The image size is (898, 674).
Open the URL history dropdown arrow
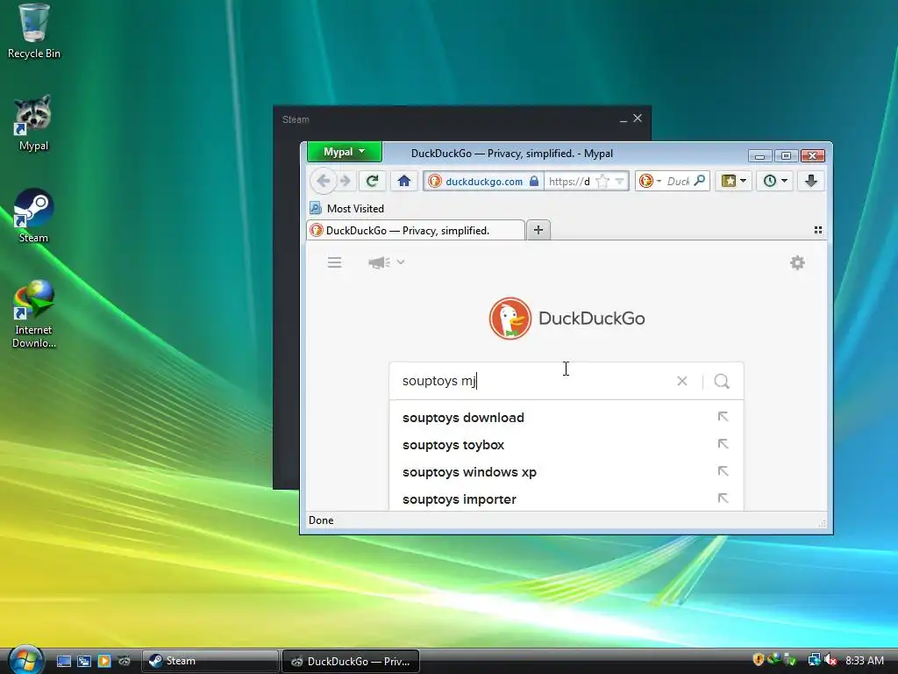619,181
